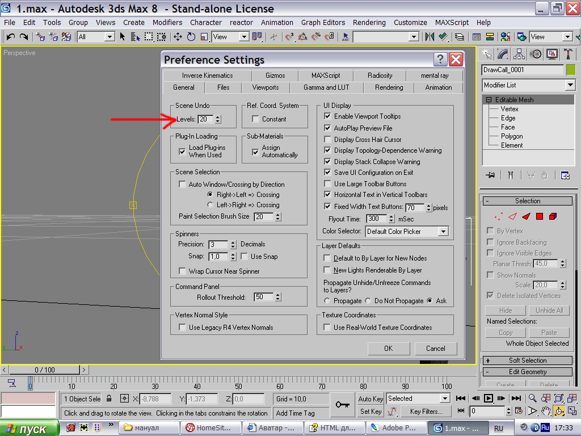Open the Graph Editors menu
The image size is (581, 436).
(x=323, y=22)
